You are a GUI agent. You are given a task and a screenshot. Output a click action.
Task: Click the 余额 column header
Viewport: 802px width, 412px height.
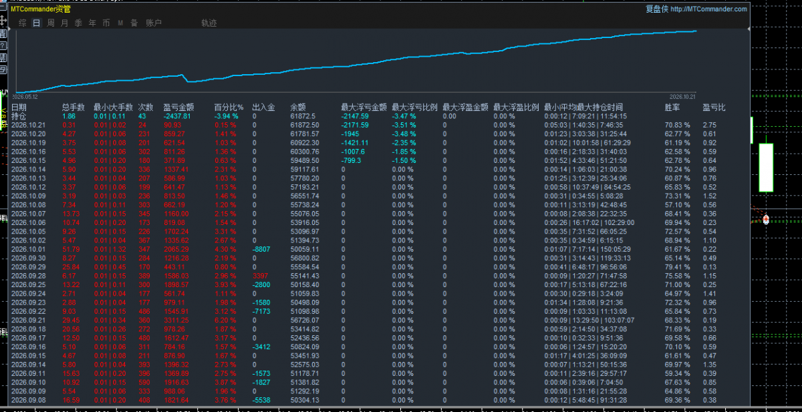pyautogui.click(x=298, y=107)
